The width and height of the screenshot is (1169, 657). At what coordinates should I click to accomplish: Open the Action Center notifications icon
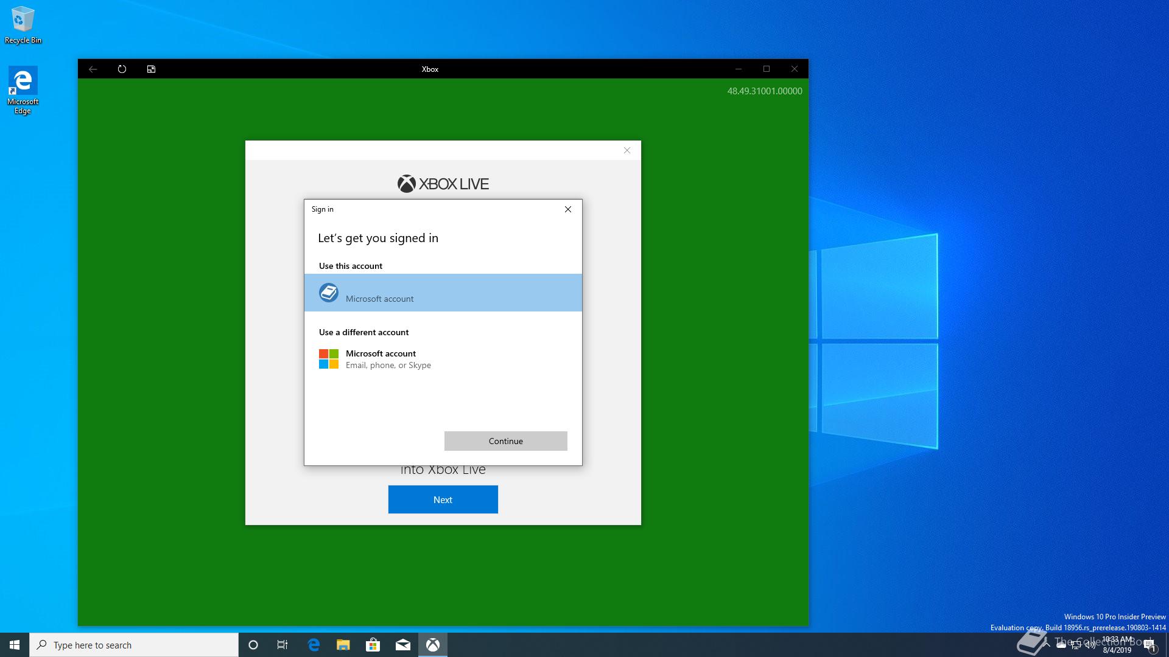(1150, 645)
